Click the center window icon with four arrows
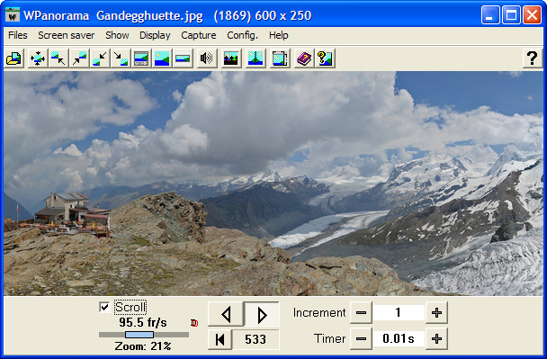This screenshot has height=359, width=547. tap(38, 58)
